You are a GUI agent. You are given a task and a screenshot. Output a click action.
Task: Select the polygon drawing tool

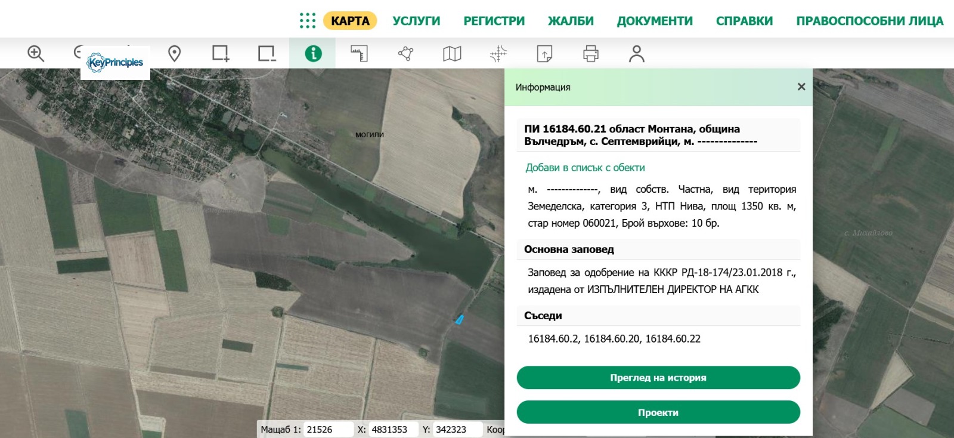pos(405,54)
